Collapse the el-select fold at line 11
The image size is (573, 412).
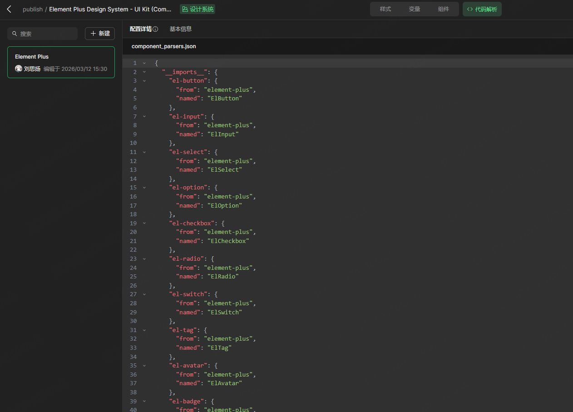pyautogui.click(x=144, y=152)
